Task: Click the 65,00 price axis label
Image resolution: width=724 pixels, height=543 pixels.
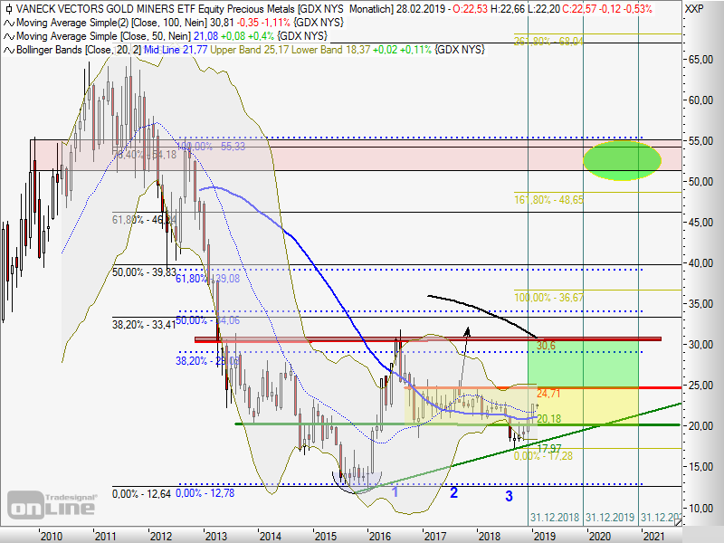Action: point(700,60)
